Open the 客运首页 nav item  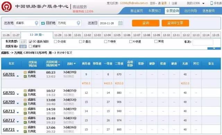click(x=137, y=11)
